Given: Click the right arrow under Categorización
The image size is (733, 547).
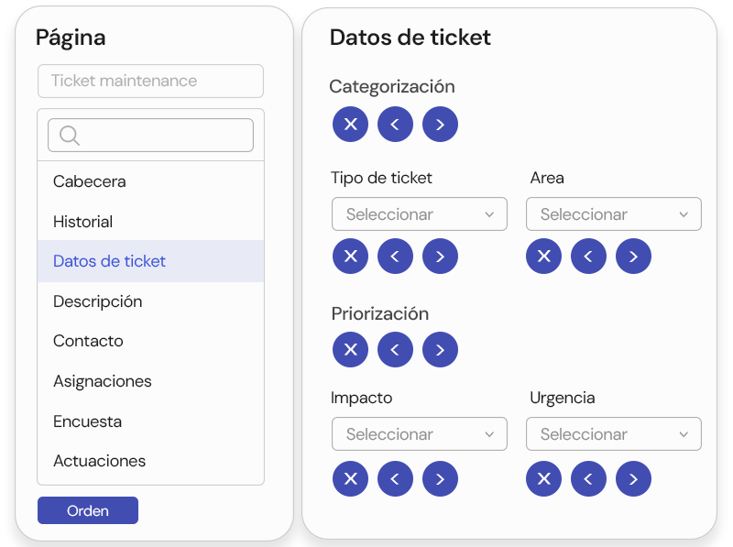Looking at the screenshot, I should 440,125.
